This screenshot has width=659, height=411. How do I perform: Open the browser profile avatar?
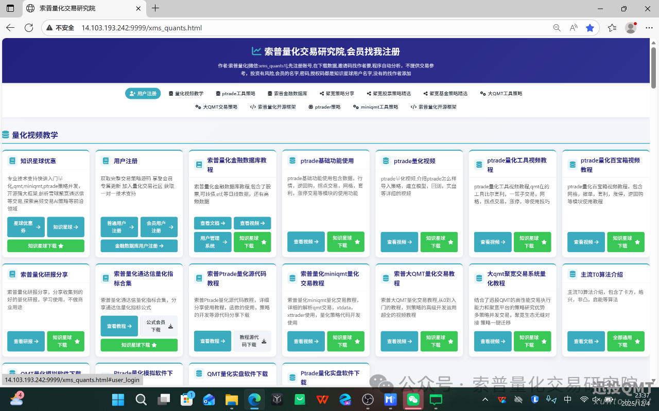[x=630, y=28]
